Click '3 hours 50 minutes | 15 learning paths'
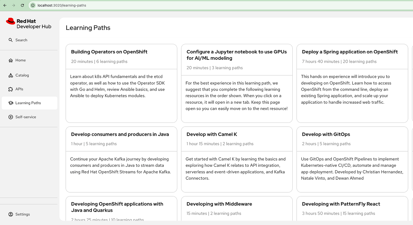 click(x=339, y=214)
